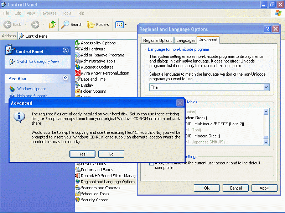The width and height of the screenshot is (285, 213).
Task: Click the Accessibility Options icon
Action: point(78,43)
